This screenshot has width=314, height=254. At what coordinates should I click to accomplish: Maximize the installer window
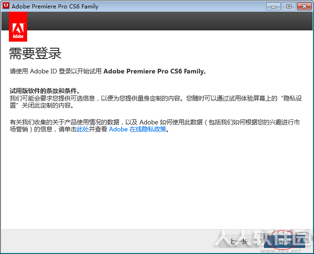click(289, 7)
